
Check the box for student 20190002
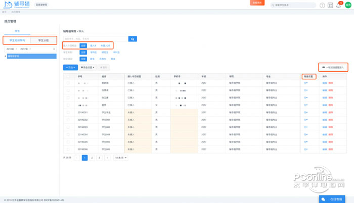point(68,120)
